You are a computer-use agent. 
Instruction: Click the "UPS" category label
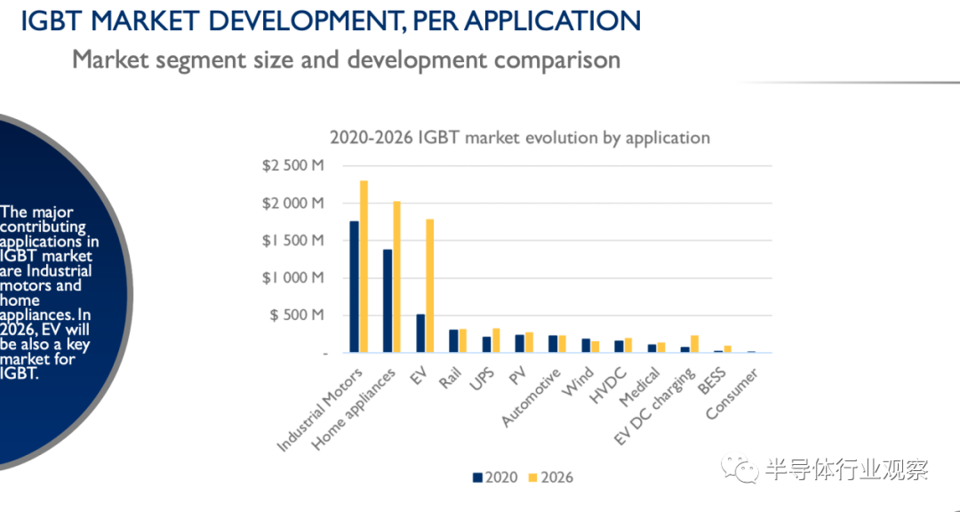pyautogui.click(x=482, y=380)
